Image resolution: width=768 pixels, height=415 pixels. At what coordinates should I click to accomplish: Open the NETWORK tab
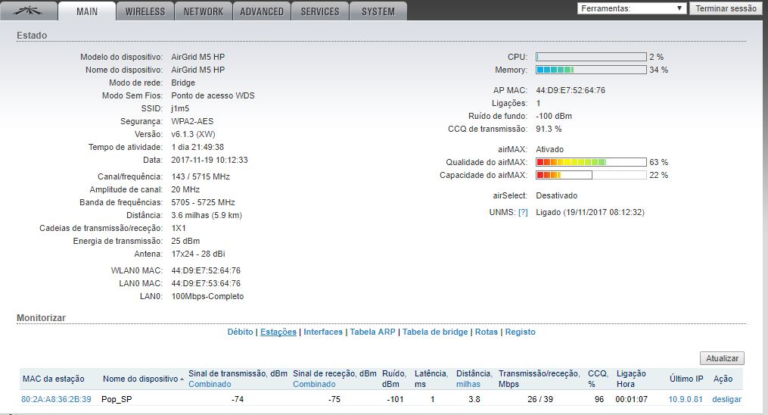coord(204,11)
